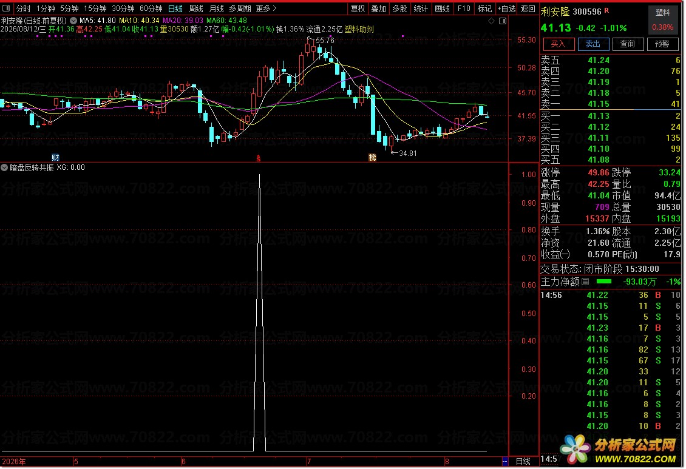Click the 预警 alert button
Screen dimensions: 686x469
click(662, 44)
